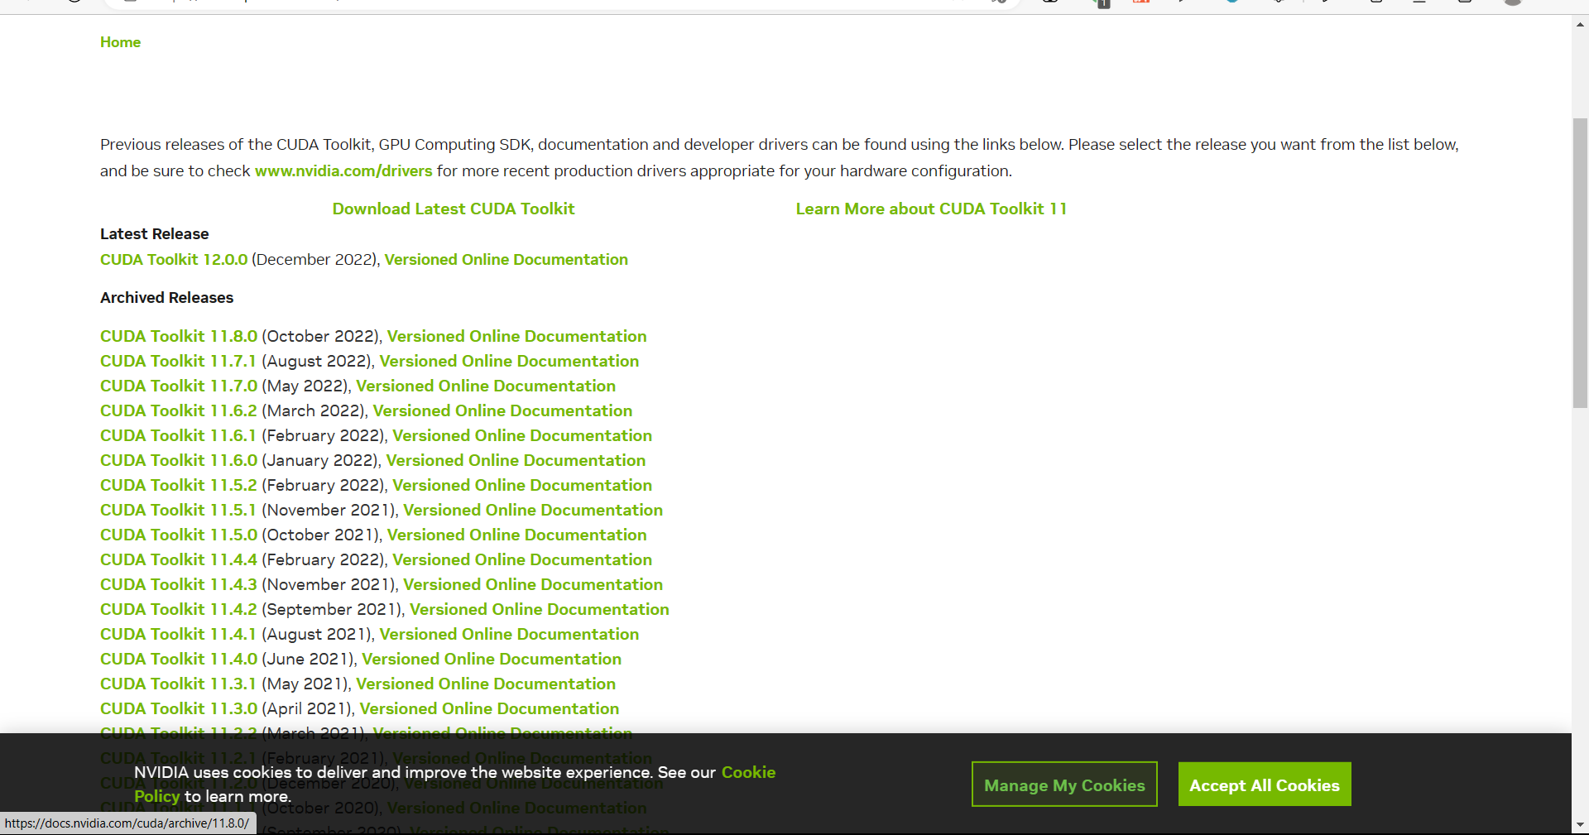Screen dimensions: 1589x835
Task: Open the CUDA Toolkit 12.0.0 link
Action: coord(174,259)
